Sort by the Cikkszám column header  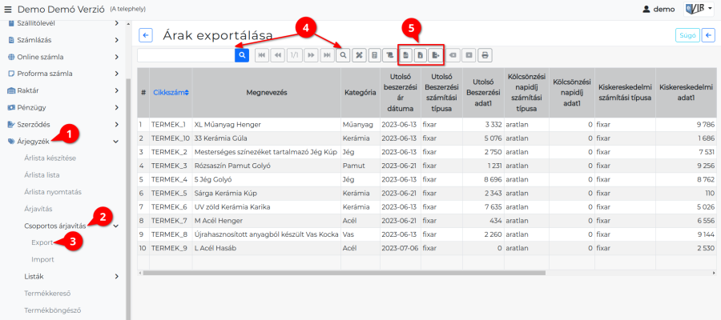tap(171, 92)
